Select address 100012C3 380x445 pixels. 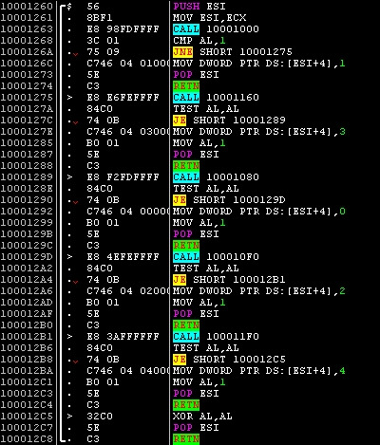(x=27, y=393)
